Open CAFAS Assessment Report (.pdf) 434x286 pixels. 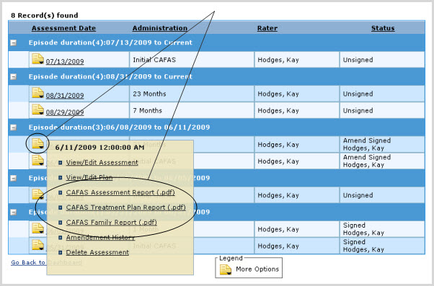[x=120, y=192]
